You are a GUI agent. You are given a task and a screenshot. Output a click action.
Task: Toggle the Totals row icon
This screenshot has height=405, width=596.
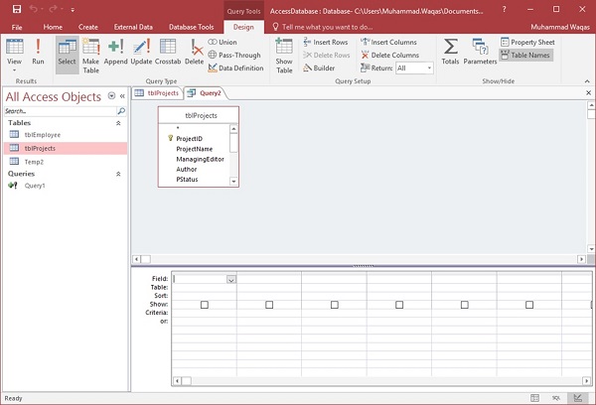click(x=450, y=52)
